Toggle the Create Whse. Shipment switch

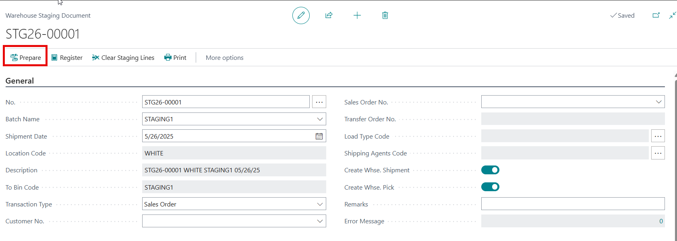[x=490, y=170]
